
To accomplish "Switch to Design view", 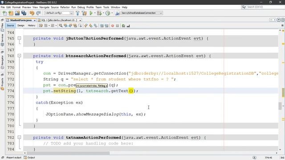I will click(x=21, y=26).
